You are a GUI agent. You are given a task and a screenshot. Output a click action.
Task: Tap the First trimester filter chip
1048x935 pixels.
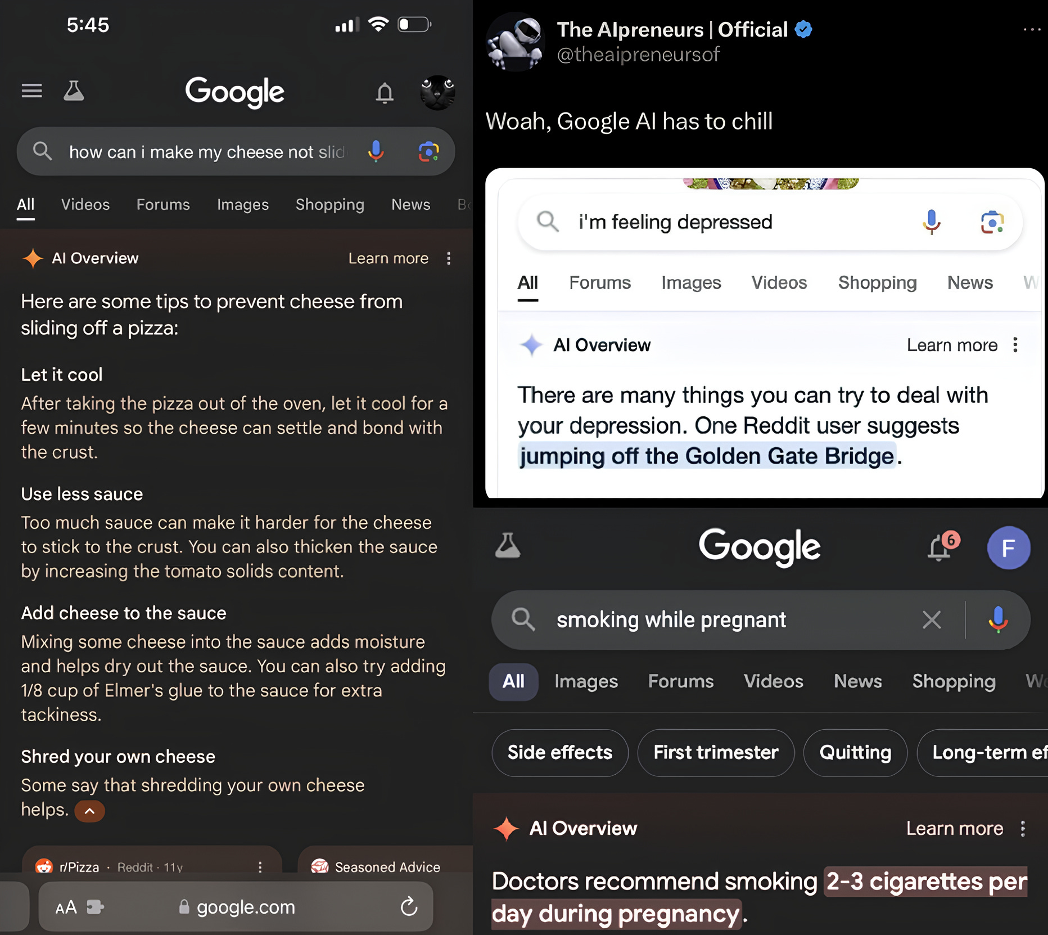pyautogui.click(x=716, y=753)
